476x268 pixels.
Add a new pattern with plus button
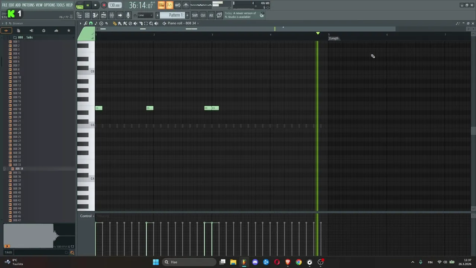tap(187, 15)
